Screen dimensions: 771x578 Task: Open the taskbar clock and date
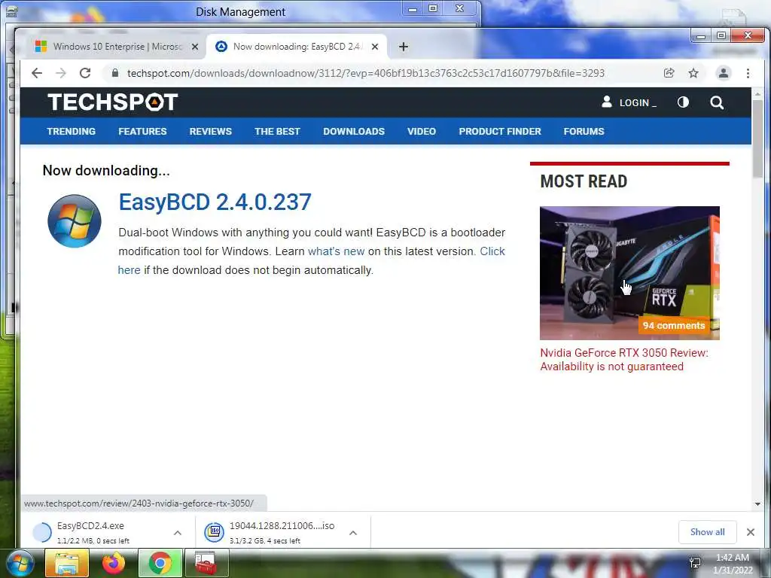(733, 564)
